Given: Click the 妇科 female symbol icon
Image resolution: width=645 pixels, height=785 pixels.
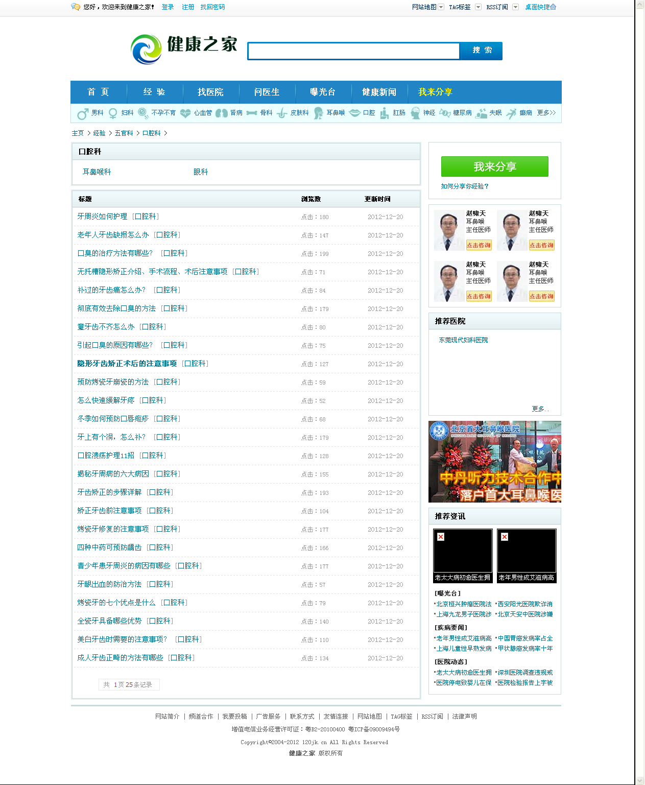Looking at the screenshot, I should (x=113, y=113).
